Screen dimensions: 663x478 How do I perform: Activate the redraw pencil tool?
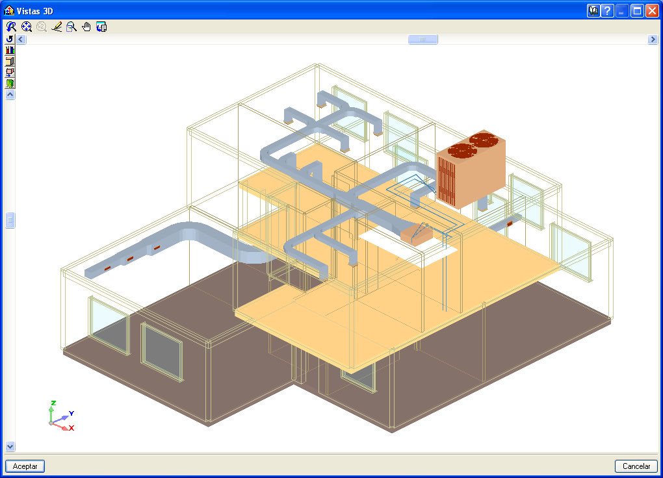57,27
